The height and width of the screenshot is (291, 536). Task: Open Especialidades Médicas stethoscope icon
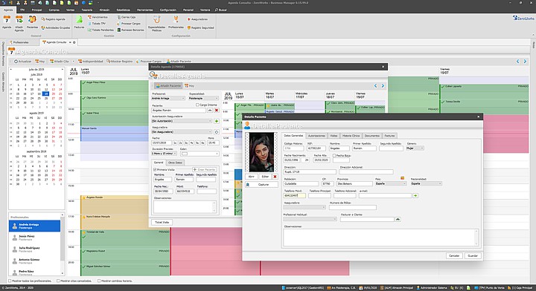(x=156, y=24)
